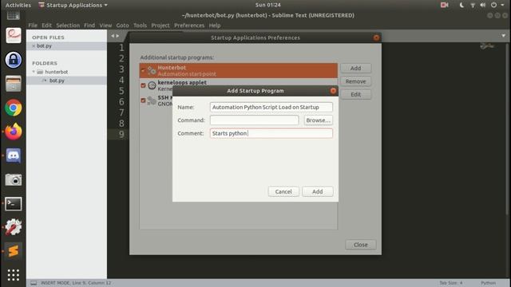Viewport: 511px width, 287px height.
Task: Open tab list dropdown arrow in Sublime
Action: pos(504,36)
